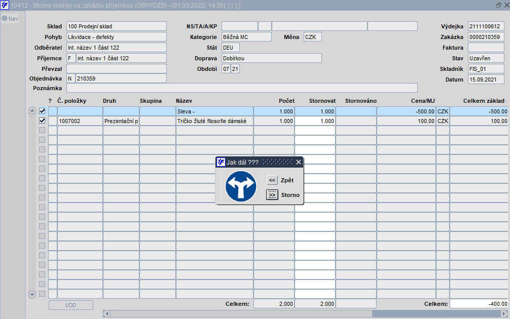Click the 'Prezentační p' Druh cell
Screen dimensions: 510x319
[x=121, y=121]
